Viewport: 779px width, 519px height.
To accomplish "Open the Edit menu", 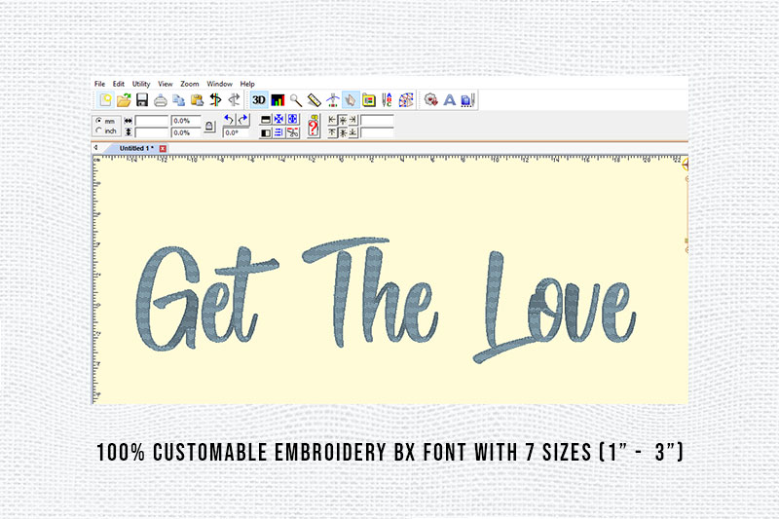I will point(118,84).
